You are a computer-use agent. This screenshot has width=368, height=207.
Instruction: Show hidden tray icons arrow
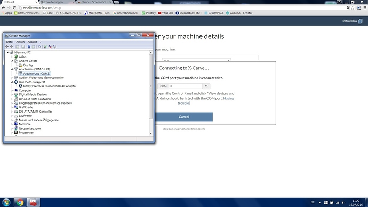click(x=319, y=203)
